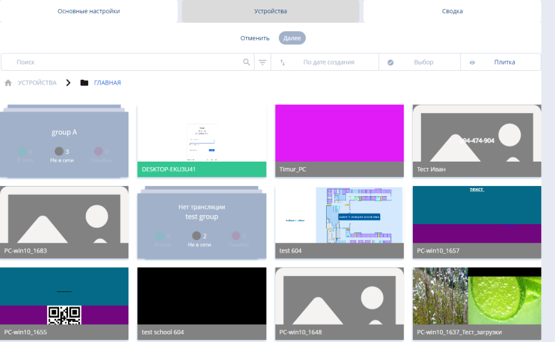Open the Плитка view mode dropdown
This screenshot has width=555, height=342.
(504, 62)
